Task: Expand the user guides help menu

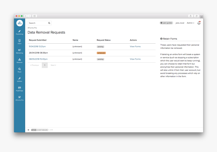Action: coord(166,23)
